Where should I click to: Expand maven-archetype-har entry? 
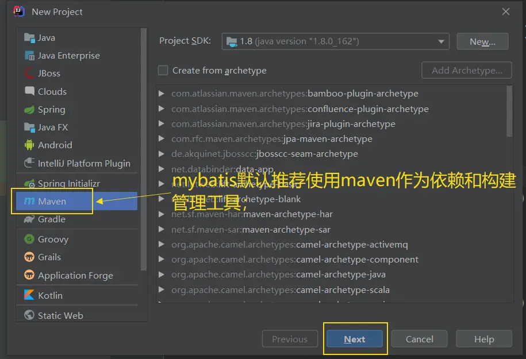[162, 214]
